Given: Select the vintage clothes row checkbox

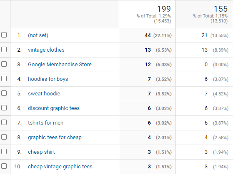Looking at the screenshot, I should (x=4, y=50).
